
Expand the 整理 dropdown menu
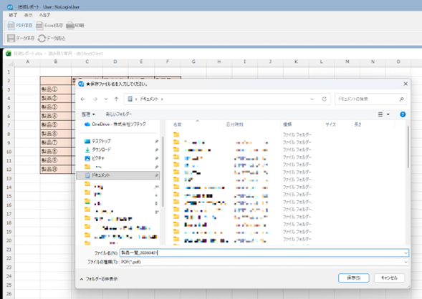pos(88,114)
